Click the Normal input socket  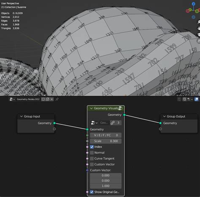click(87, 153)
